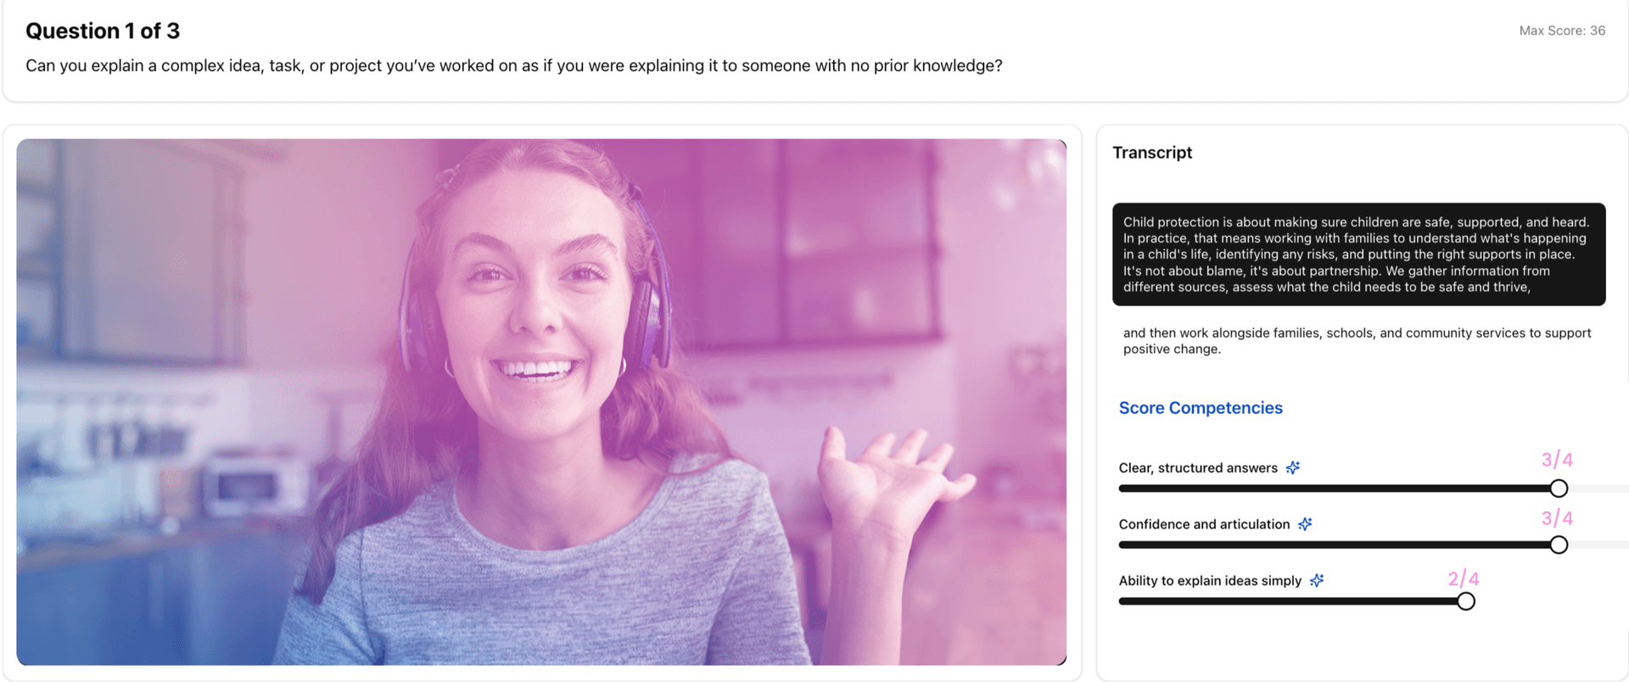This screenshot has height=682, width=1629.
Task: Click the Confidence and articulation slider handle
Action: tap(1558, 545)
